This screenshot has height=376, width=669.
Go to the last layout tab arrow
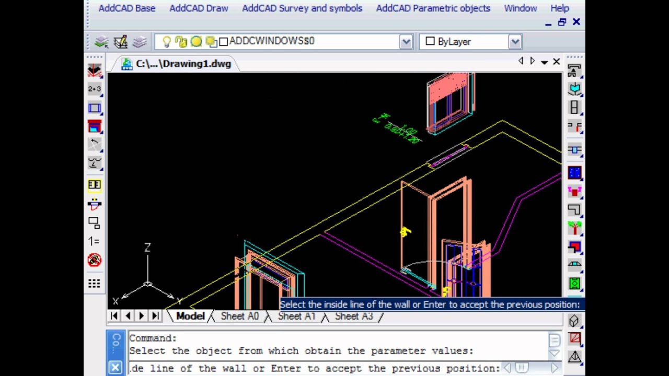click(155, 316)
